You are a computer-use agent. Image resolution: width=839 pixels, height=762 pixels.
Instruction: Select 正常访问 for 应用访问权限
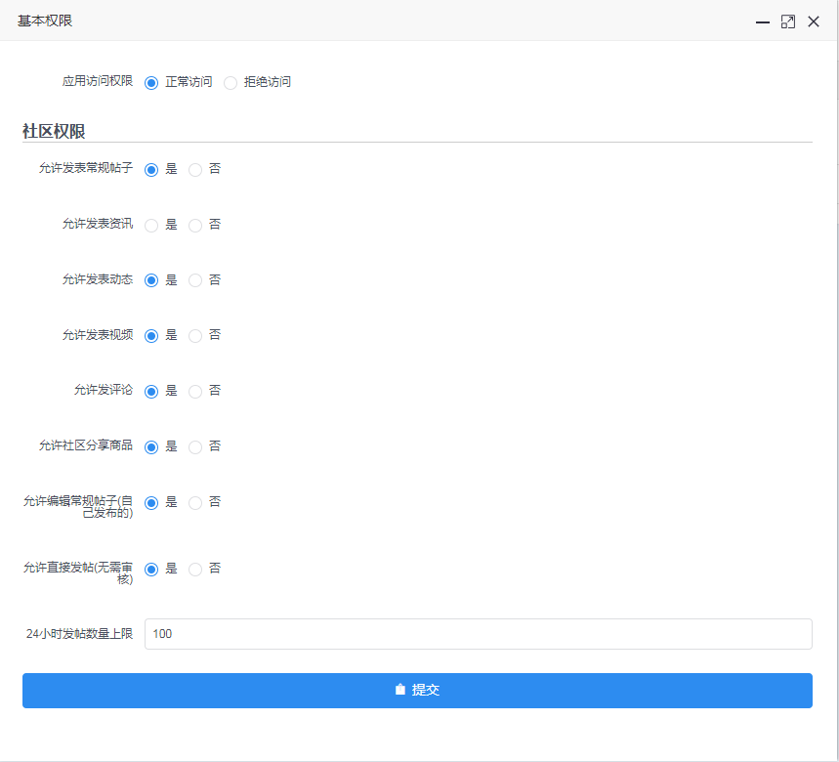click(151, 83)
